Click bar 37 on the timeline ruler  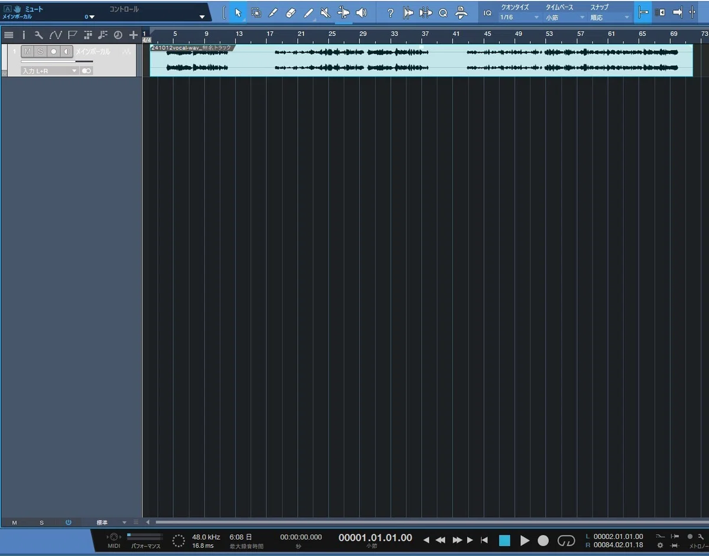pos(425,34)
